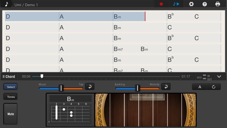This screenshot has height=128, width=227.
Task: Select the D chord in the third row
Action: 8,38
